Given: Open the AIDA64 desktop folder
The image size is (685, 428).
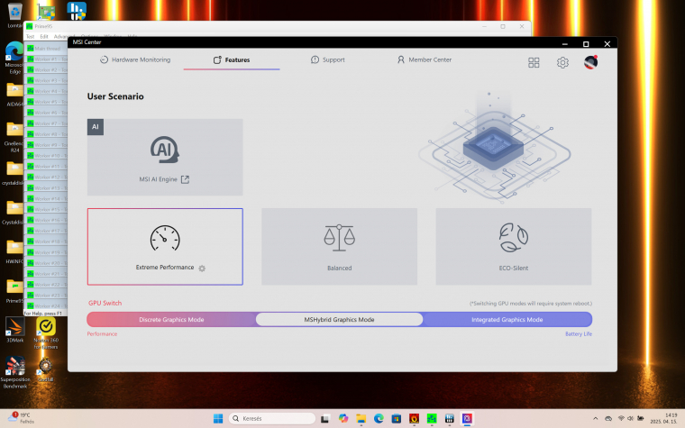Looking at the screenshot, I should [x=14, y=95].
